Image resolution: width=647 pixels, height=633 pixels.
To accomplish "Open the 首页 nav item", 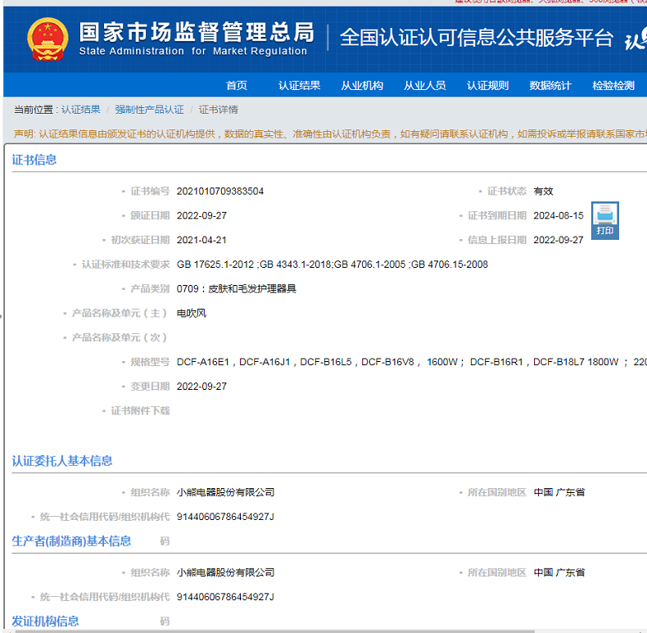I will pos(237,85).
